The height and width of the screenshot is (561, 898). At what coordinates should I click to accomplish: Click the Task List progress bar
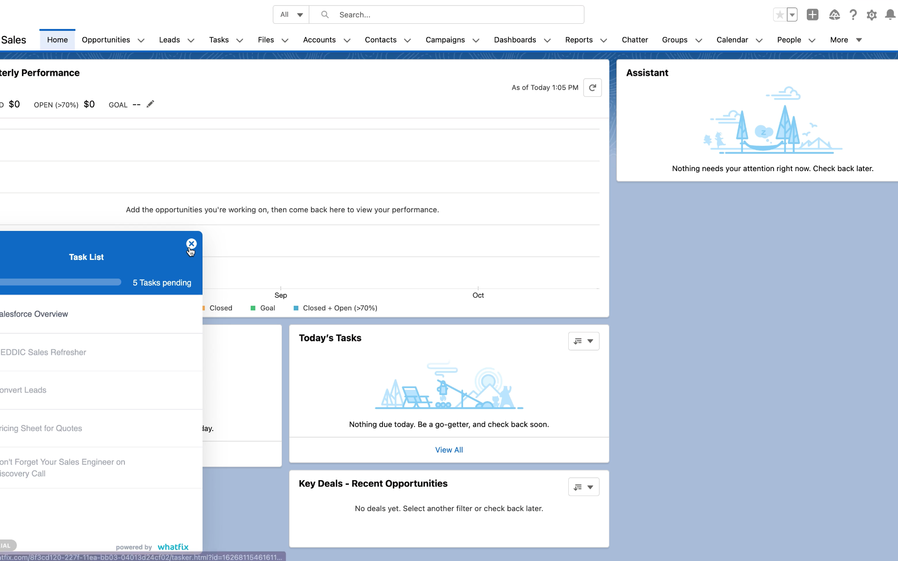(x=61, y=282)
